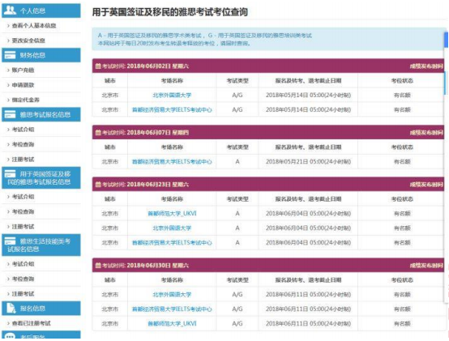The height and width of the screenshot is (341, 449).
Task: Click 成绩发布时间 on the June 02 header
Action: pyautogui.click(x=426, y=66)
